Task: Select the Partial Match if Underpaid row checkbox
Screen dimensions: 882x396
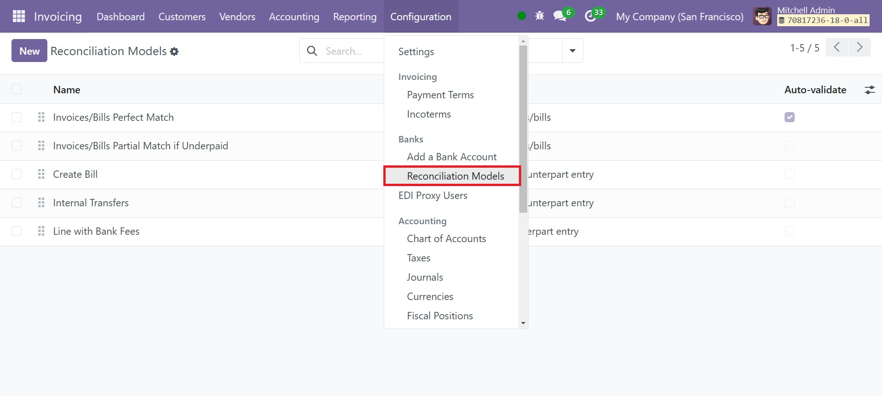Action: tap(17, 146)
